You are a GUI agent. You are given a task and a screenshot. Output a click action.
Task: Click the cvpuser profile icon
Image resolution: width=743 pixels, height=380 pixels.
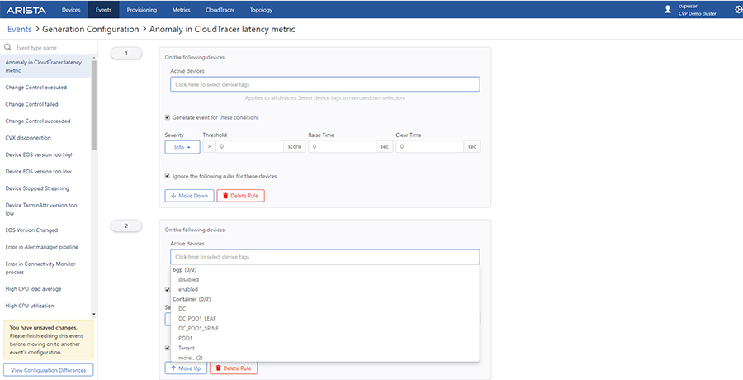pyautogui.click(x=668, y=9)
